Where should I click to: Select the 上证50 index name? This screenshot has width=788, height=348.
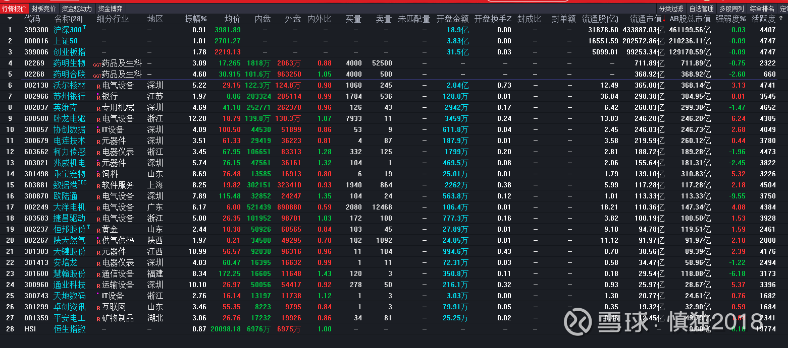66,41
